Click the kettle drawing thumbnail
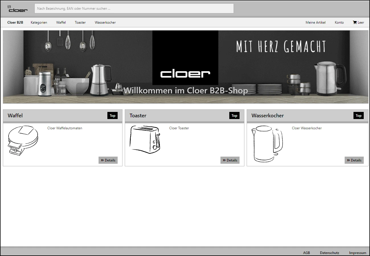The width and height of the screenshot is (370, 256). click(267, 143)
